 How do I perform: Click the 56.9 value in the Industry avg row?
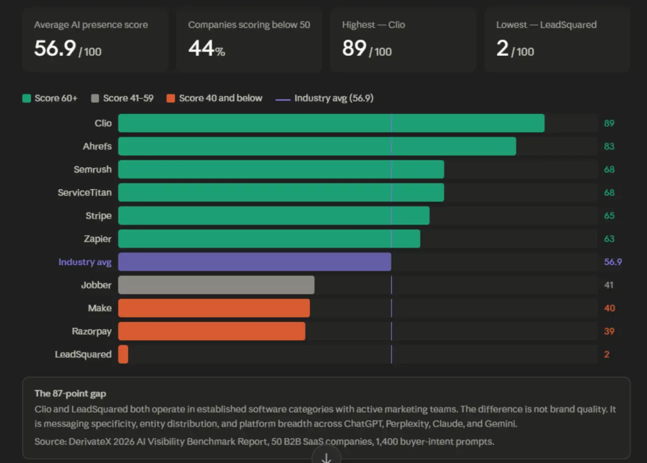tap(613, 262)
